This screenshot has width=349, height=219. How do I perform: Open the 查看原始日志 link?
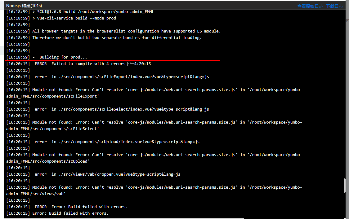(x=310, y=6)
